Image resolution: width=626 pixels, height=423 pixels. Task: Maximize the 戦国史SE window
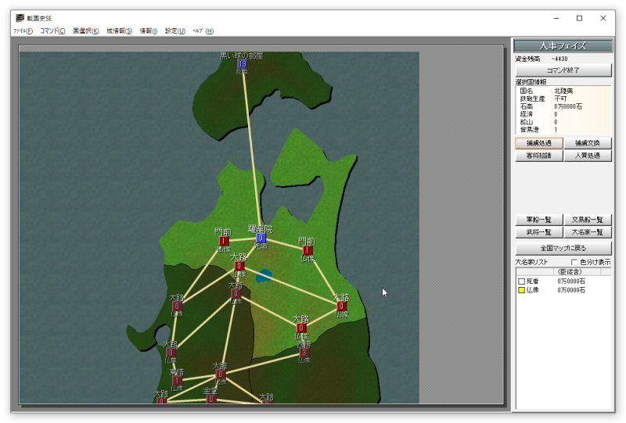point(579,18)
